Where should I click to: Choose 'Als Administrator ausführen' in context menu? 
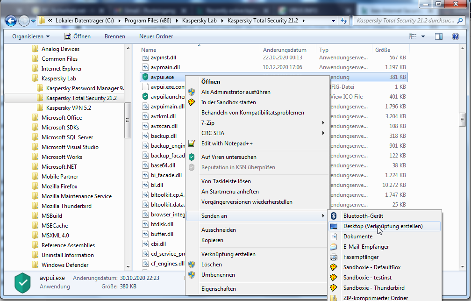257,92
